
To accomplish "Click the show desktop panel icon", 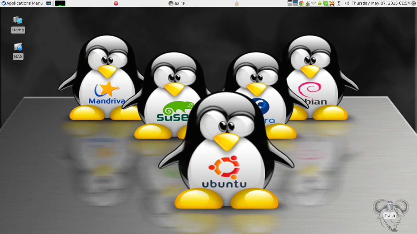I will point(49,3).
